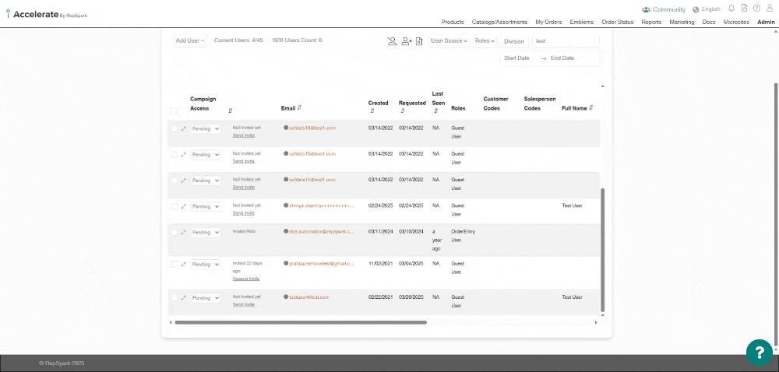The width and height of the screenshot is (779, 372).
Task: Expand the row for the test.automation user
Action: point(183,232)
